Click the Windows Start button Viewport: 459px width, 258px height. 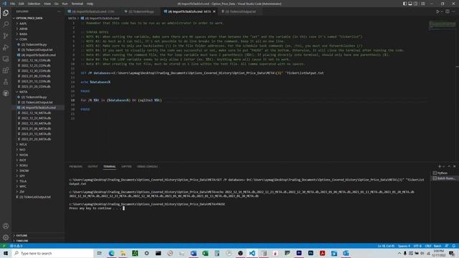[x=6, y=253]
